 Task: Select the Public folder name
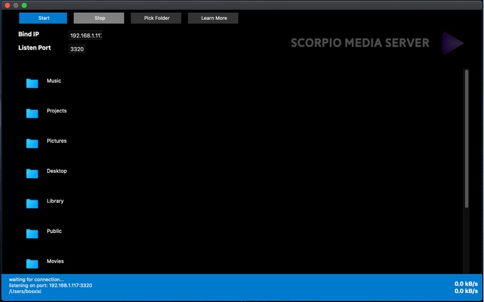[54, 231]
